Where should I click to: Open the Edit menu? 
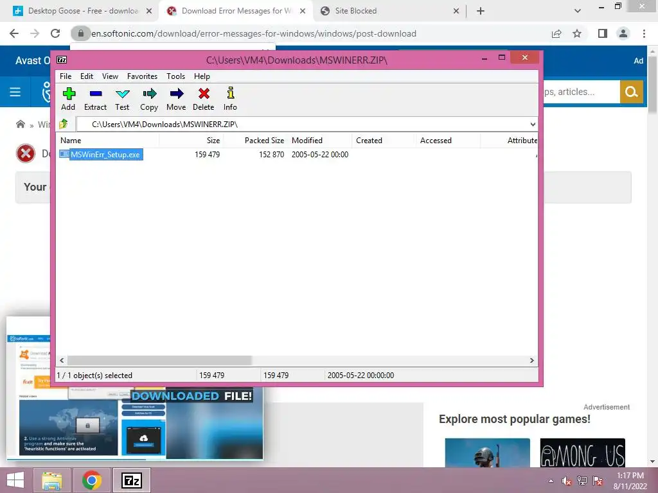tap(87, 76)
